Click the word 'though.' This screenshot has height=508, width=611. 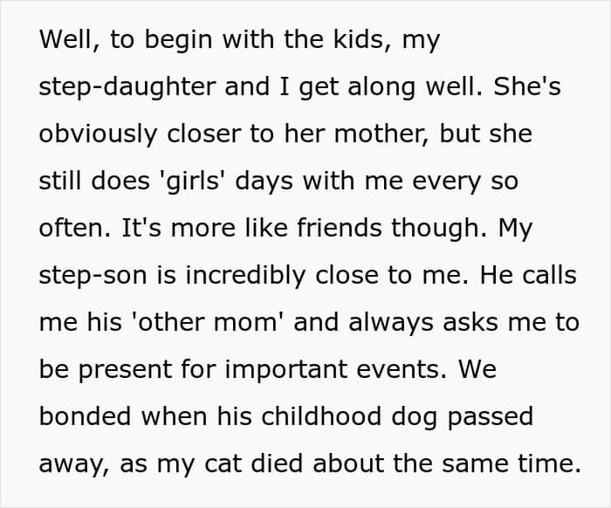pyautogui.click(x=439, y=229)
